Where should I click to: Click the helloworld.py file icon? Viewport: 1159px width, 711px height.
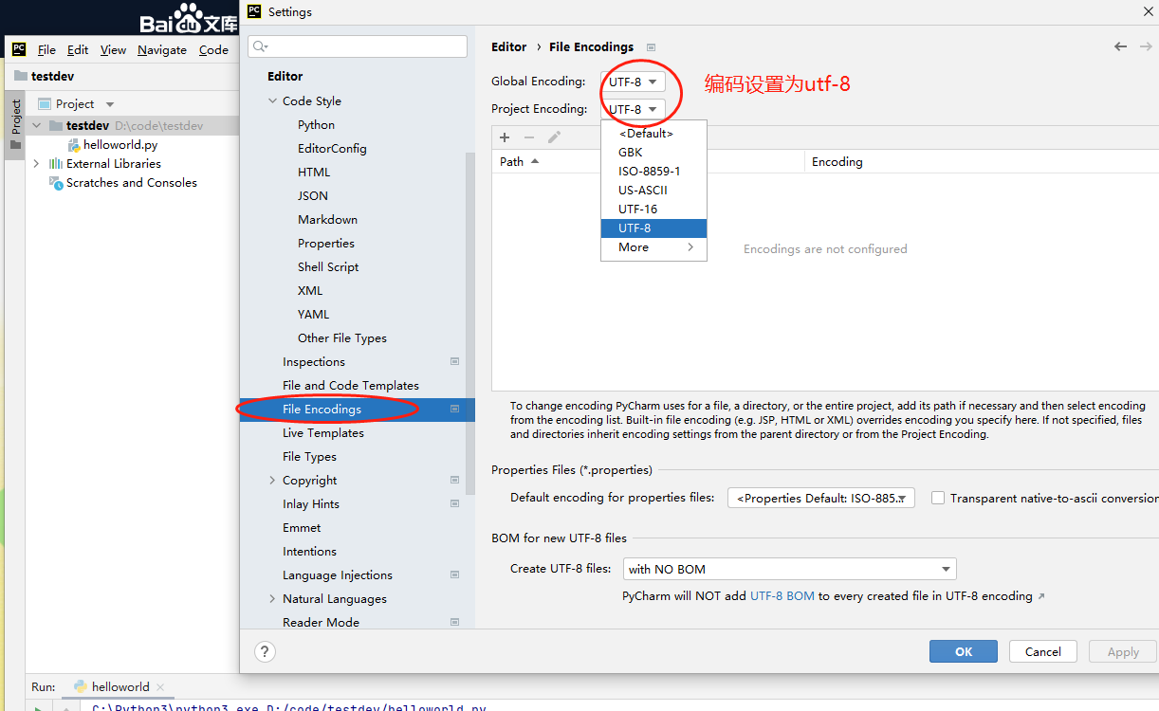[74, 145]
